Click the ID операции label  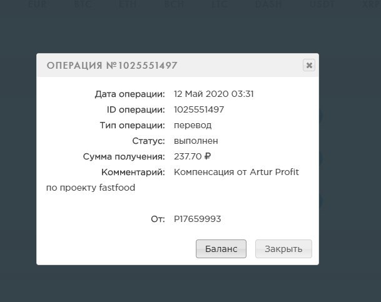(x=136, y=109)
